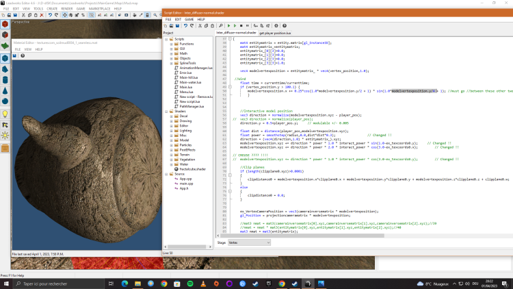Expand the Functions folder in Project tree
The image size is (513, 289).
tap(172, 44)
